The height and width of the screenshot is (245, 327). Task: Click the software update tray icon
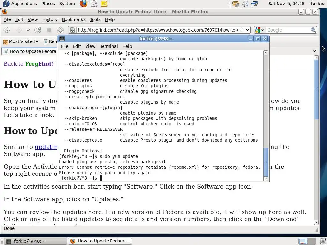click(x=235, y=4)
